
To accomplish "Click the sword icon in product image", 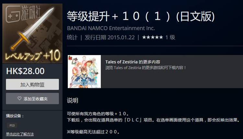I will point(32,29).
